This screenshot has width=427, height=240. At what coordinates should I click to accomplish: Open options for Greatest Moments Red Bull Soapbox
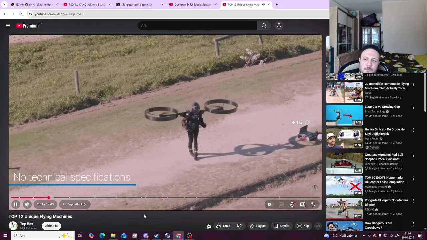(413, 155)
